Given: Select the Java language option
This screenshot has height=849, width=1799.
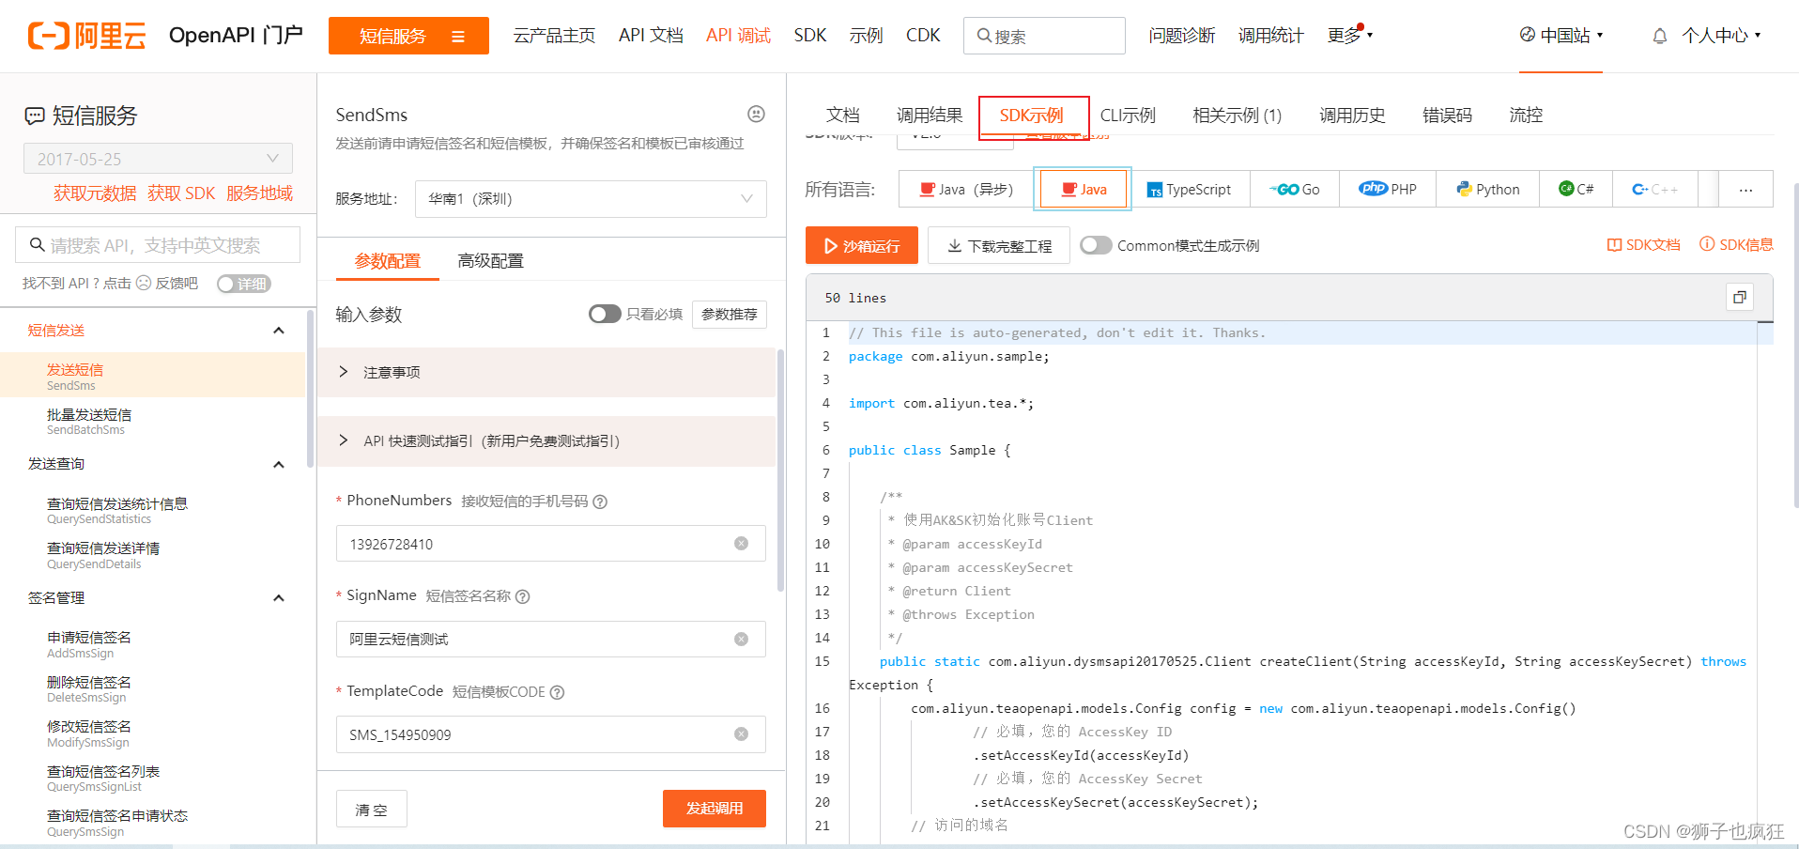Looking at the screenshot, I should (1084, 189).
